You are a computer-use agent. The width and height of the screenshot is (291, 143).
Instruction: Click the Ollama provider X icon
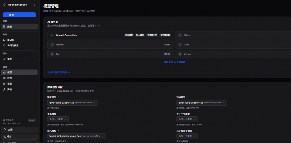click(x=180, y=35)
